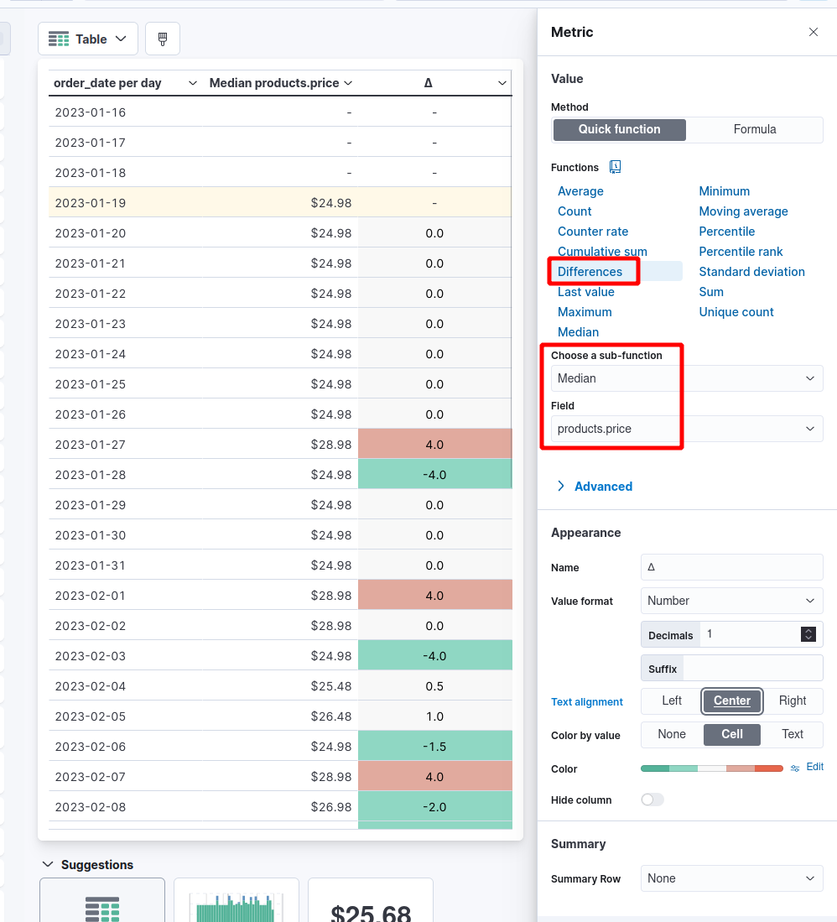Click the Decimals stepper arrows

[808, 634]
